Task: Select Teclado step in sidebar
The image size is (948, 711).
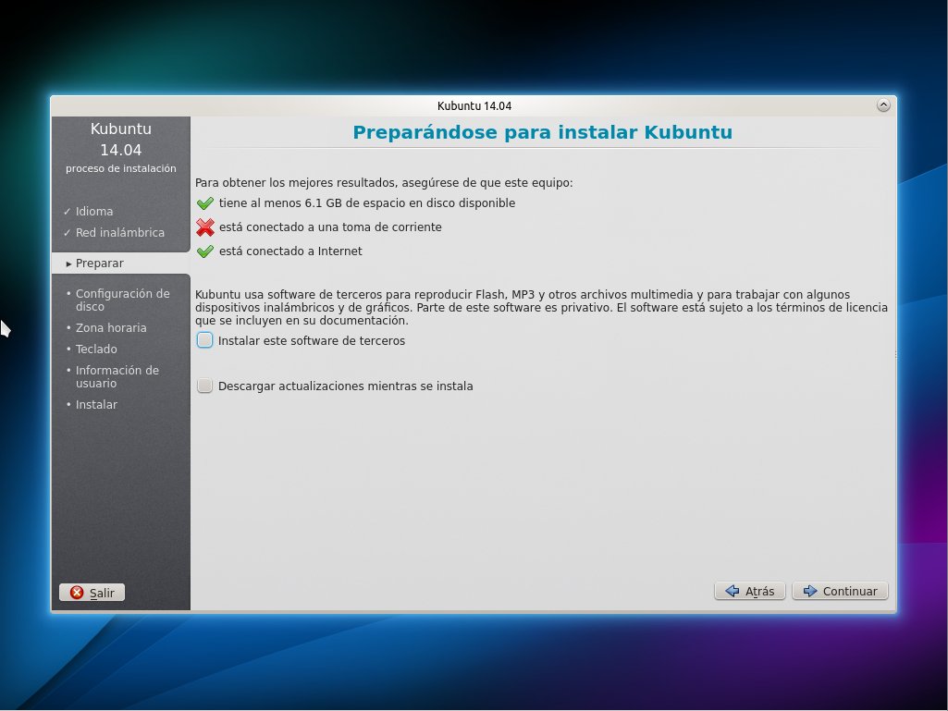Action: click(x=96, y=349)
